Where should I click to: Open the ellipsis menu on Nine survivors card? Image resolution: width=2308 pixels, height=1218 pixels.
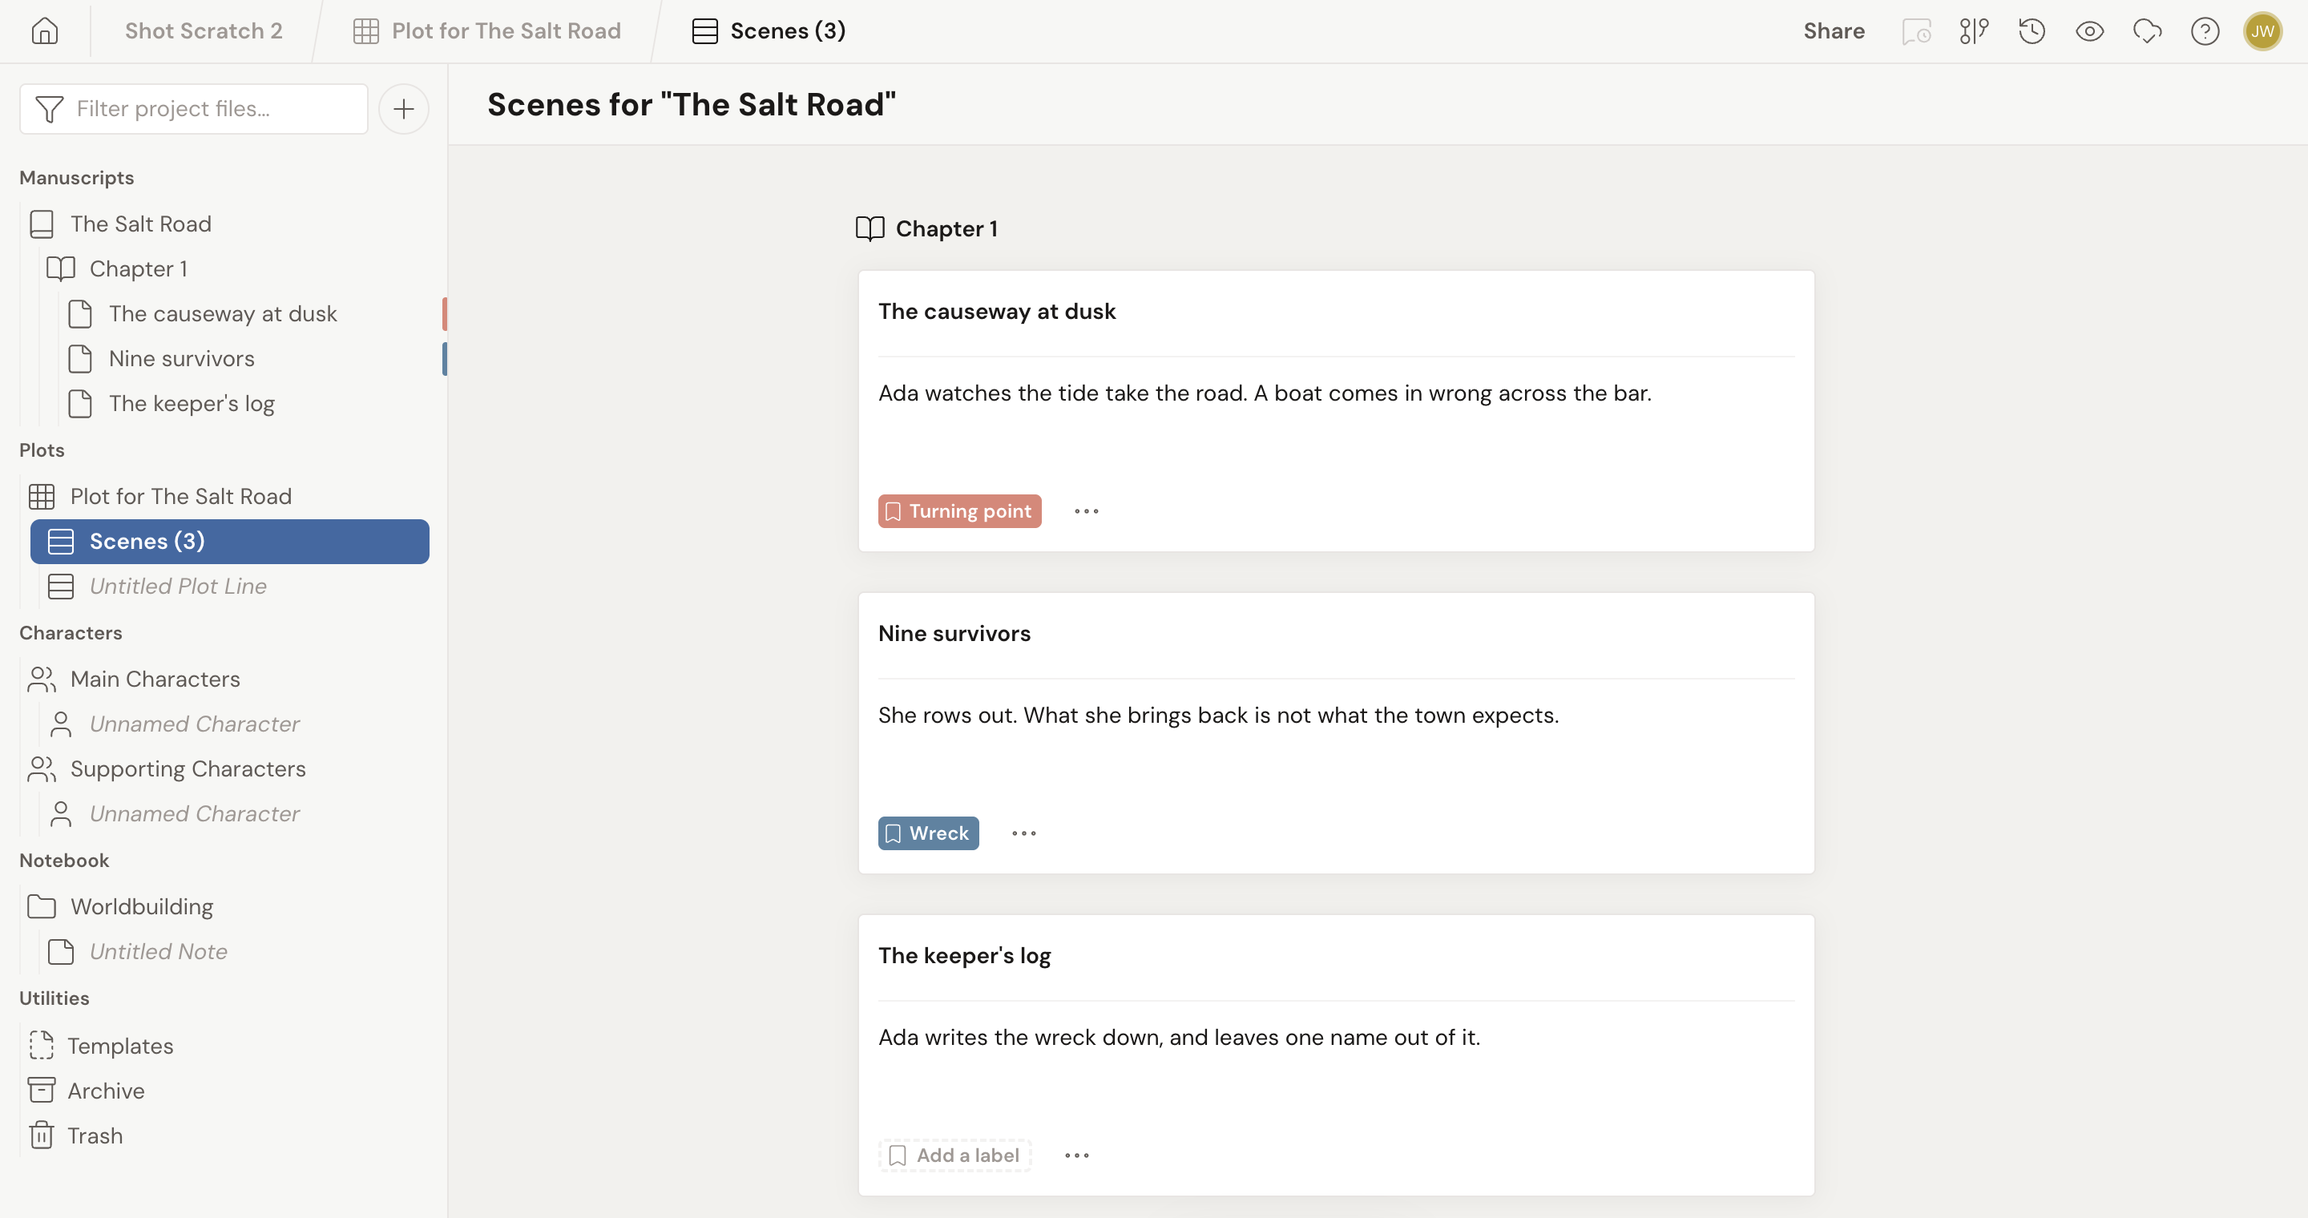(x=1023, y=834)
